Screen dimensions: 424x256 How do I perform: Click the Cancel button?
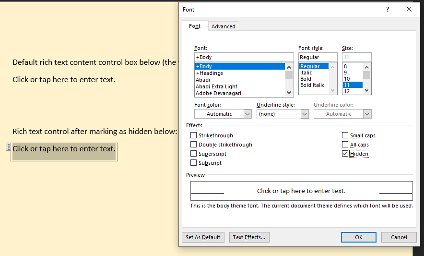[x=399, y=237]
